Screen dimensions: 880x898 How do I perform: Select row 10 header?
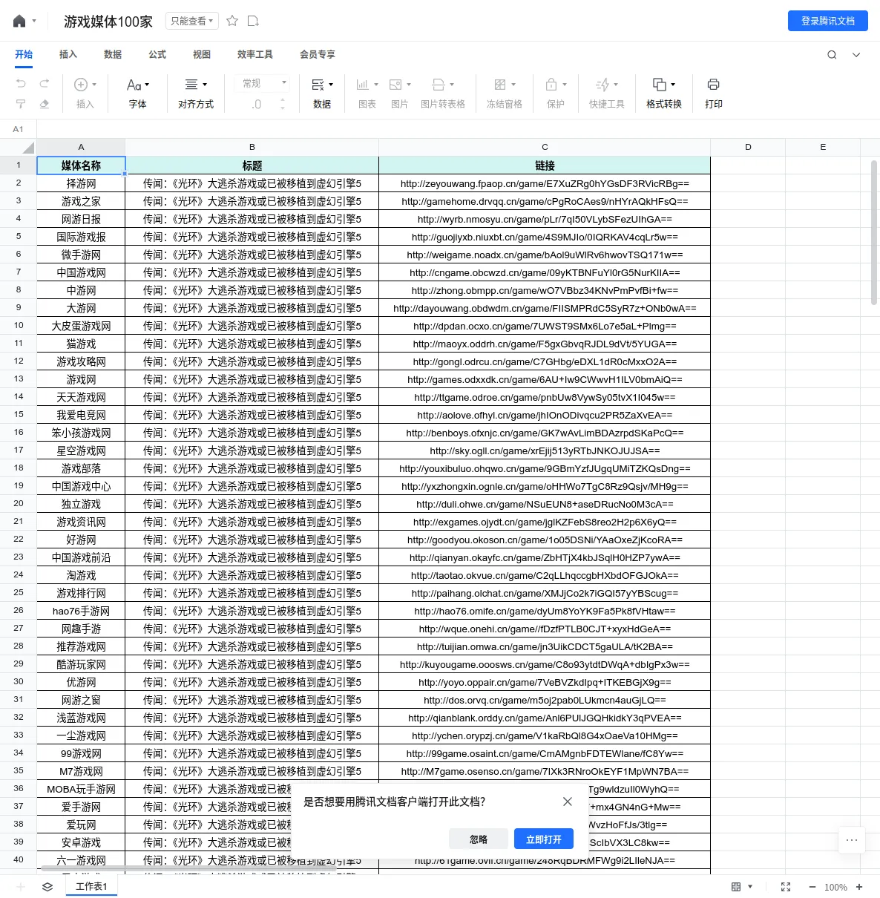tap(19, 325)
